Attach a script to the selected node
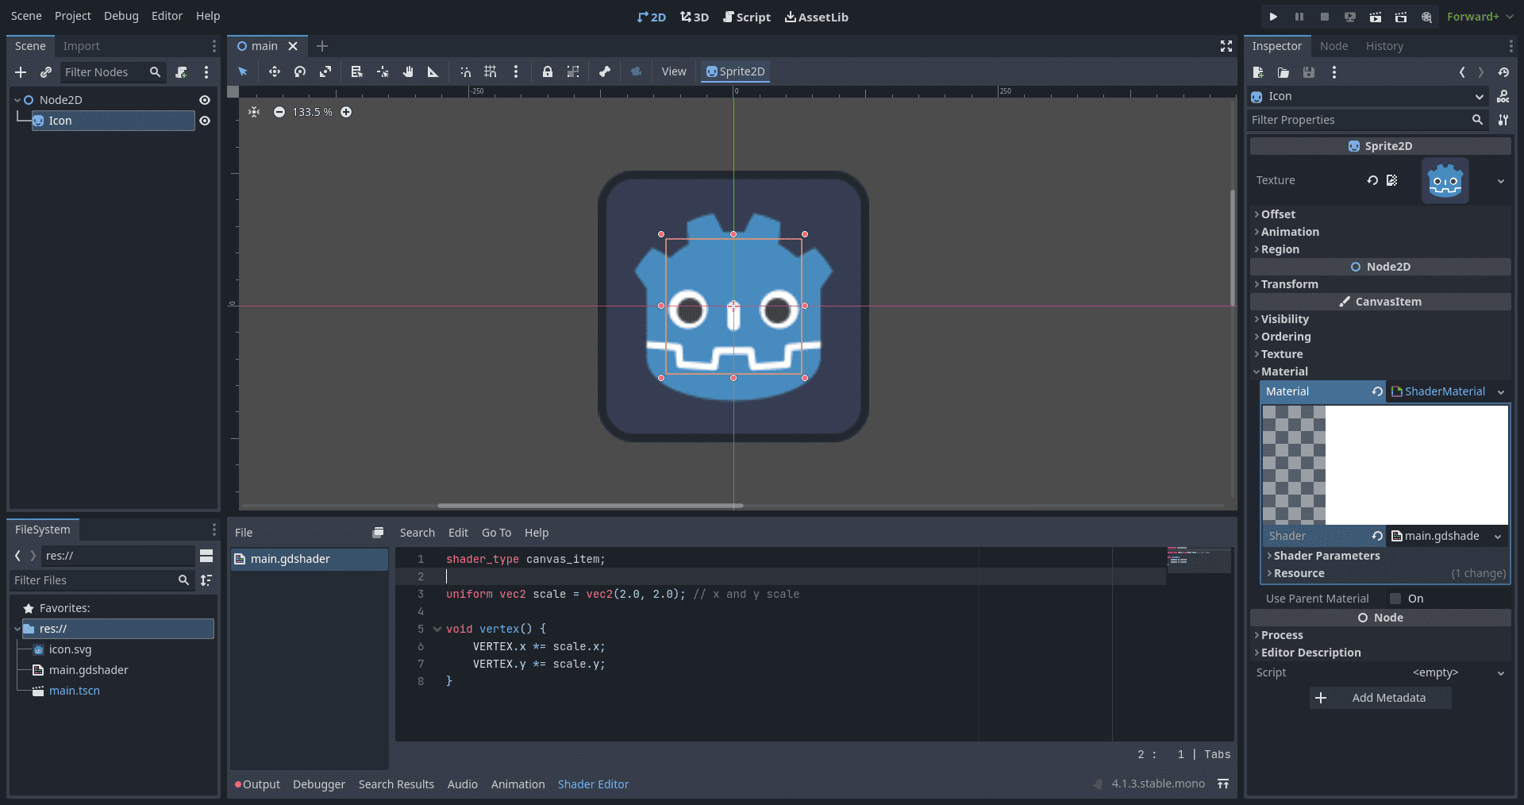1524x805 pixels. [x=182, y=72]
